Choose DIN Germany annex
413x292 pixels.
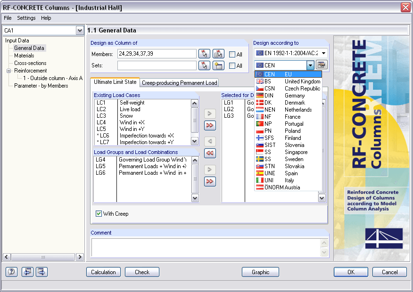pyautogui.click(x=288, y=96)
